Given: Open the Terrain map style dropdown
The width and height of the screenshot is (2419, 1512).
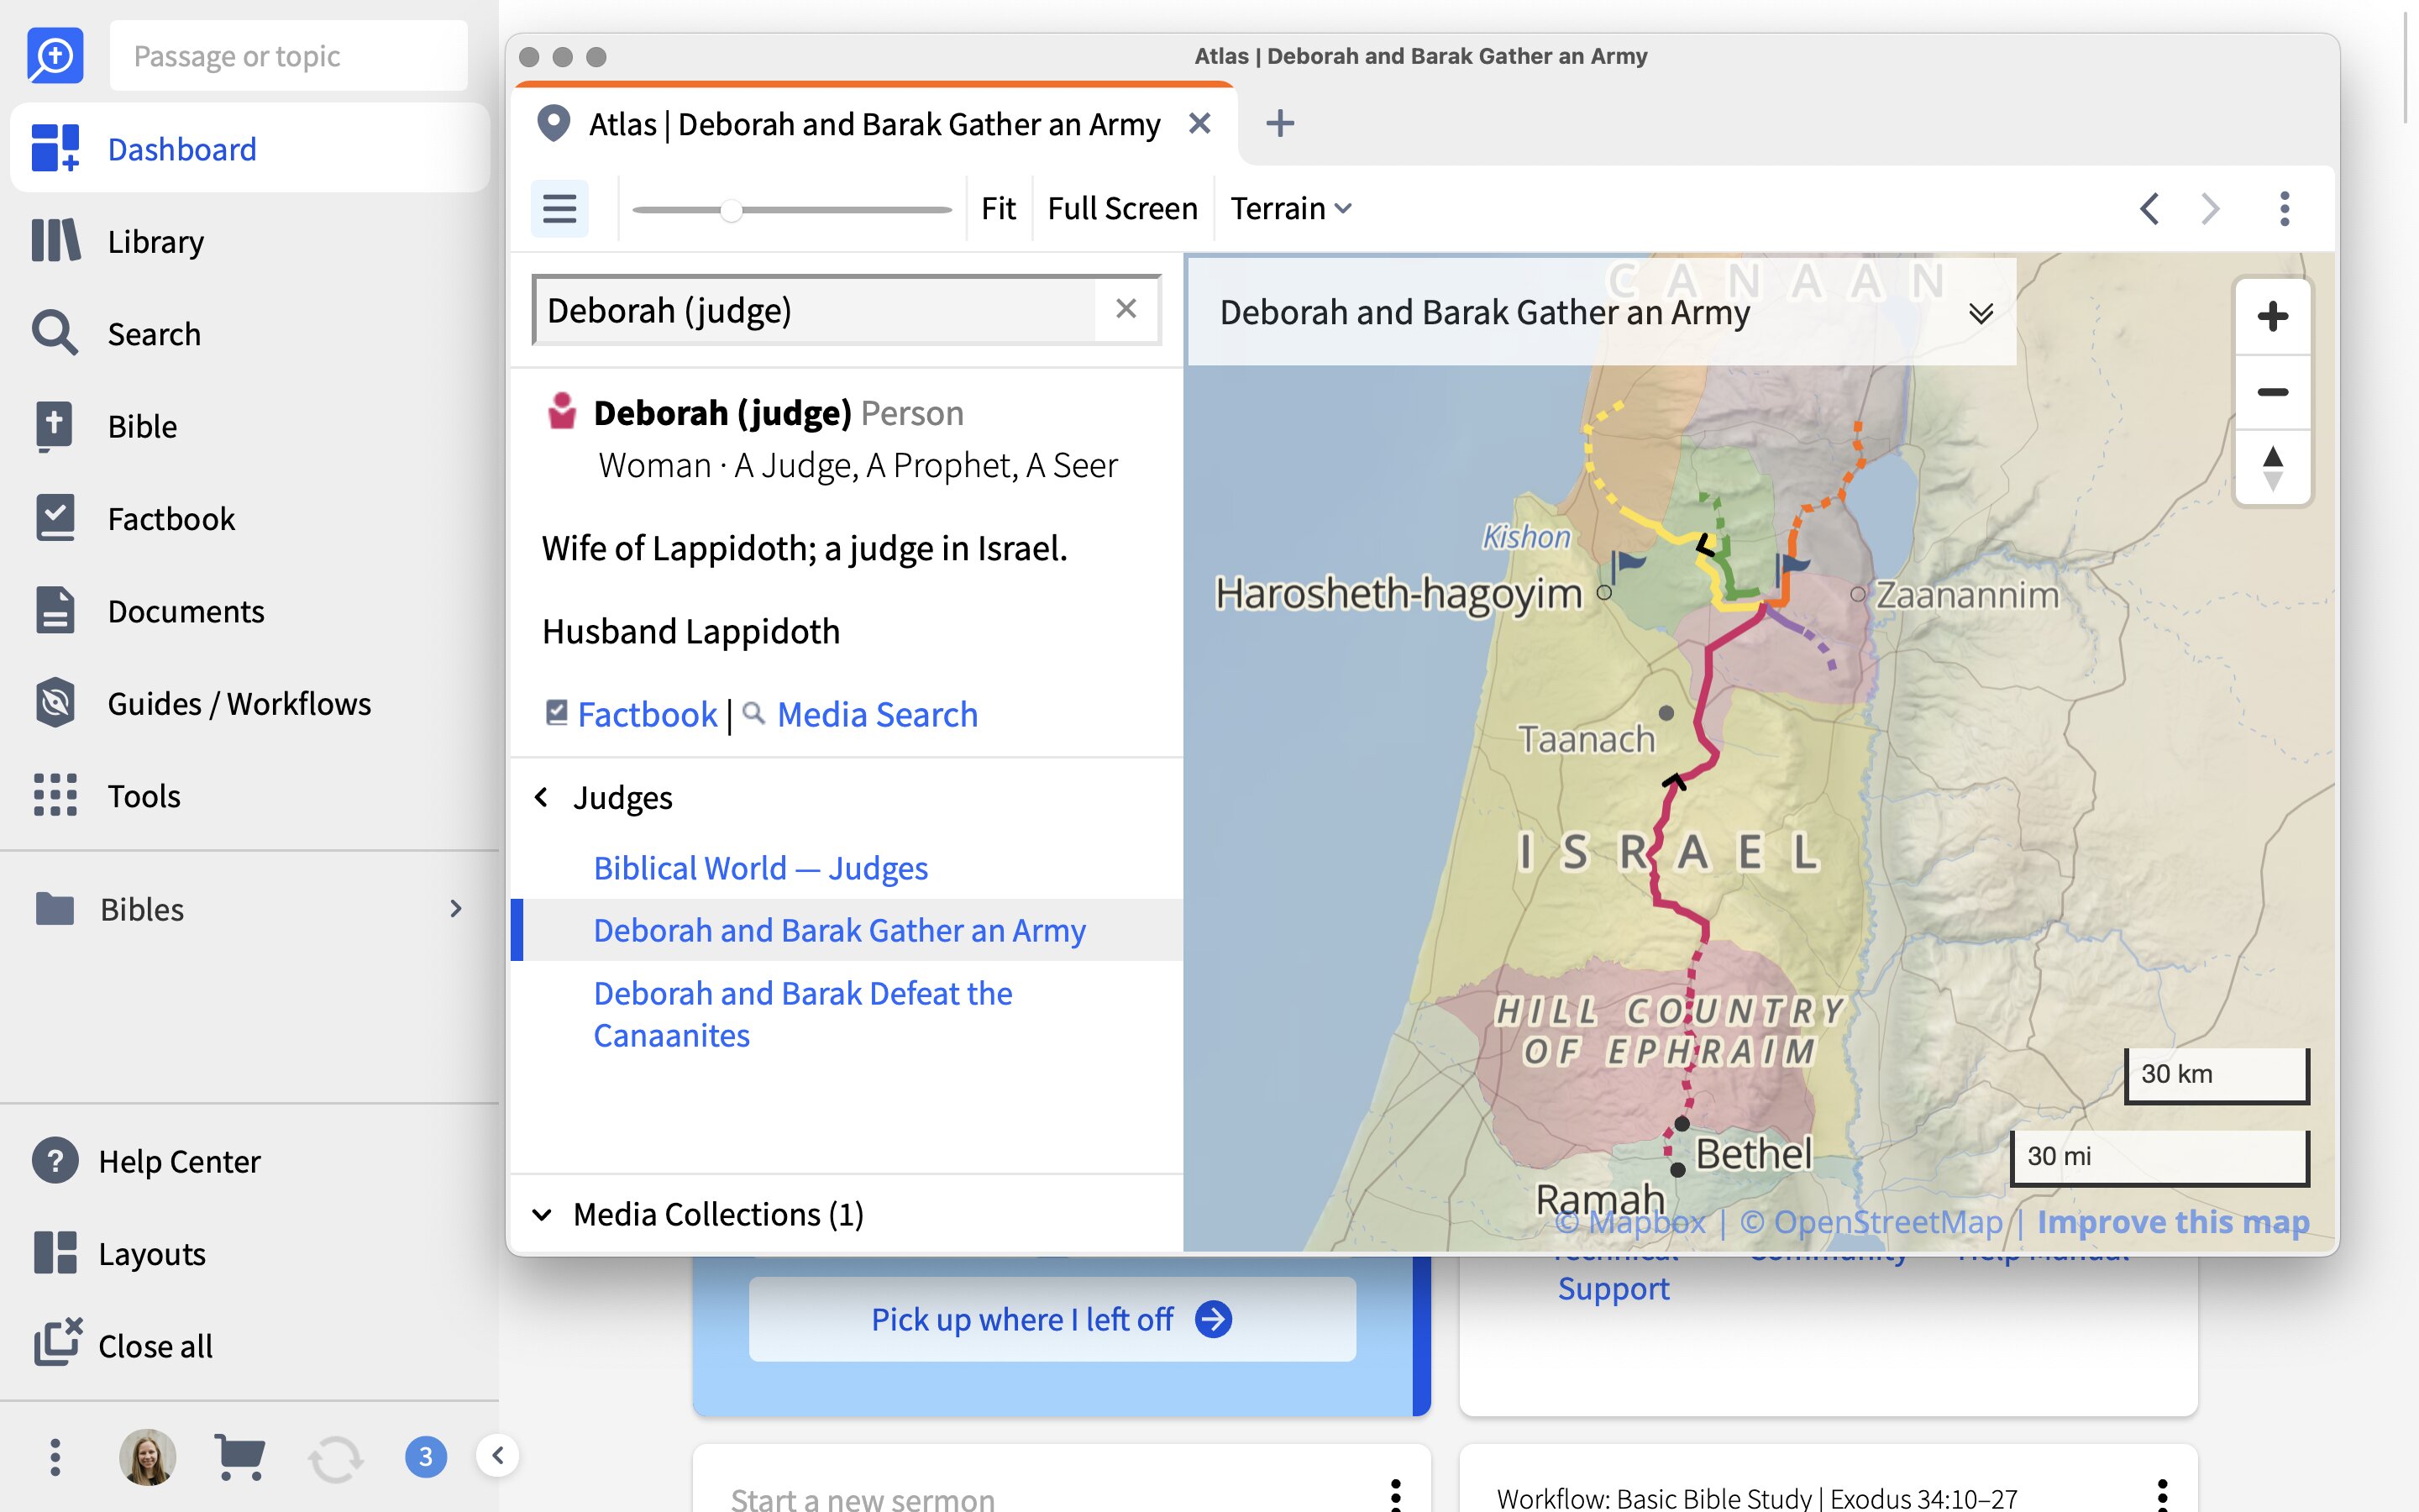Looking at the screenshot, I should click(x=1290, y=208).
